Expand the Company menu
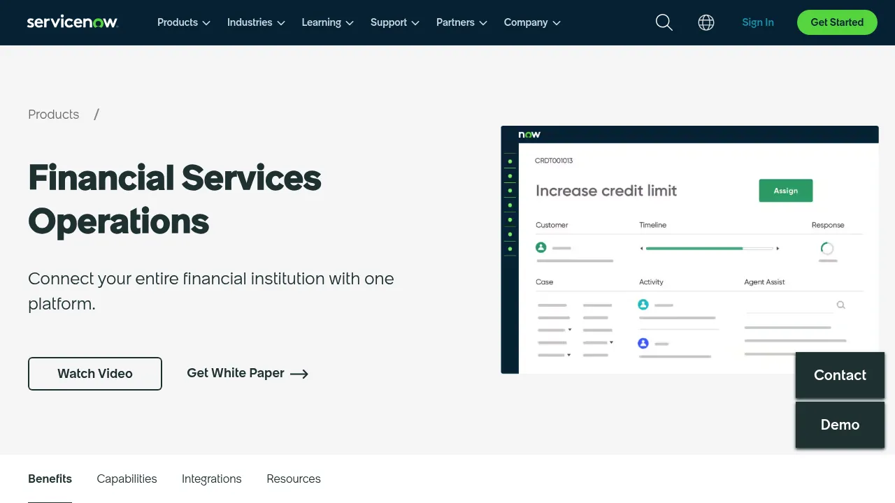This screenshot has height=503, width=895. coord(532,22)
